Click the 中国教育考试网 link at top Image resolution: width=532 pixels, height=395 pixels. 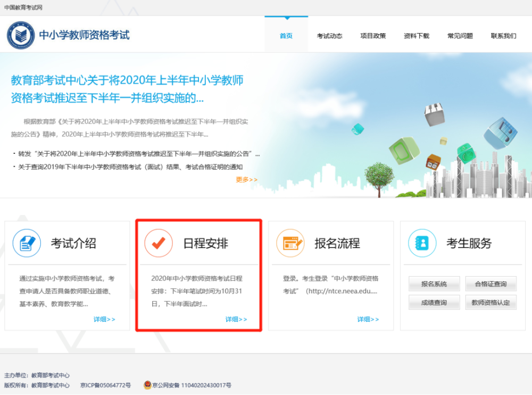tap(23, 7)
